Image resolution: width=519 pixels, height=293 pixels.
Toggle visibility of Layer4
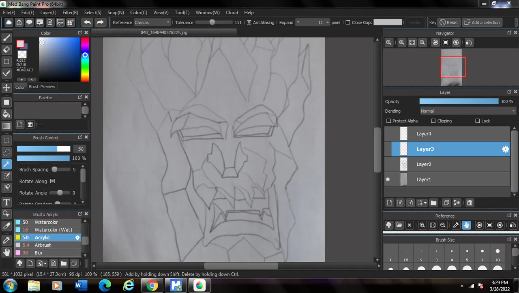[388, 134]
